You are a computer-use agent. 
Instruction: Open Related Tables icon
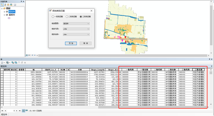(x=7, y=63)
